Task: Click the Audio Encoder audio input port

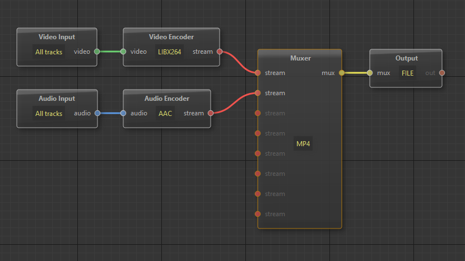Action: point(123,113)
